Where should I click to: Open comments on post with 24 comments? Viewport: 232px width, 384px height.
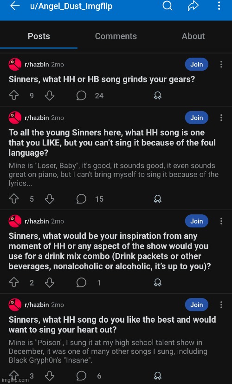point(81,95)
